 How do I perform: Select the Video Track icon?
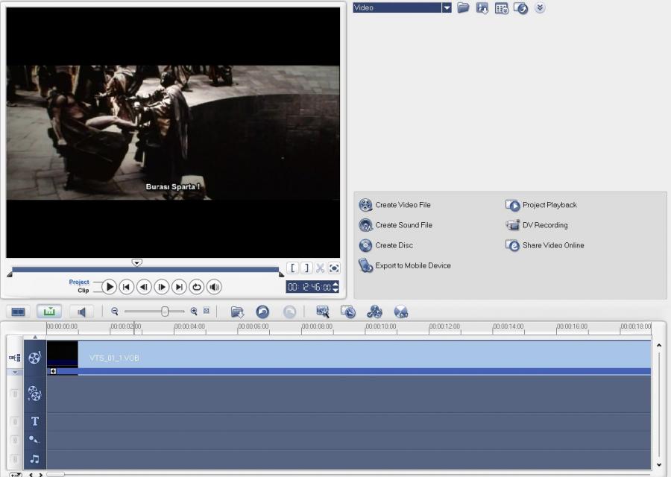[34, 358]
